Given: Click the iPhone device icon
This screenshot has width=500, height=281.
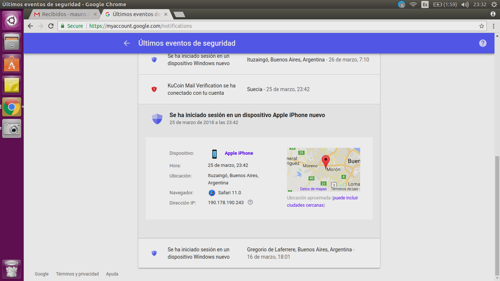Looking at the screenshot, I should click(x=214, y=154).
